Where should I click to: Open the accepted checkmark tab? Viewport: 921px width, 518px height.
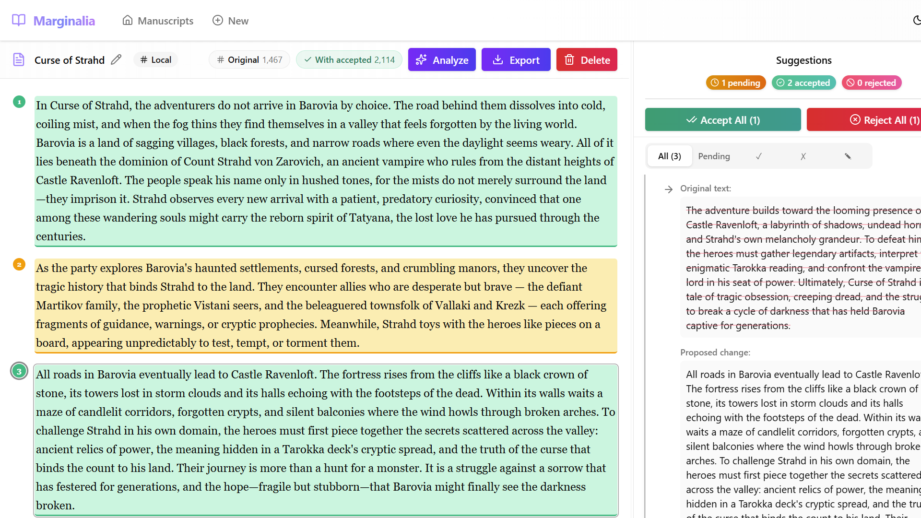click(759, 156)
